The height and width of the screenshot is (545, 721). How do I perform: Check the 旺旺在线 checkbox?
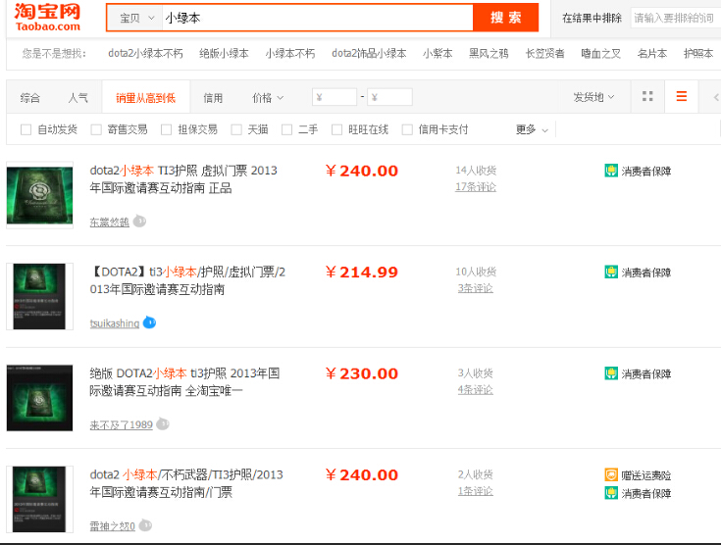click(337, 129)
